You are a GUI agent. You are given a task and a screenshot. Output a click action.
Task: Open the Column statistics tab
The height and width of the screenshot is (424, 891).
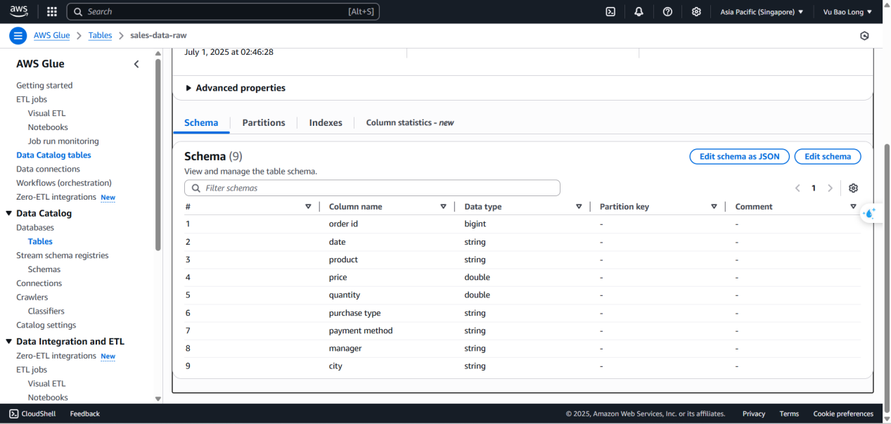pyautogui.click(x=410, y=122)
